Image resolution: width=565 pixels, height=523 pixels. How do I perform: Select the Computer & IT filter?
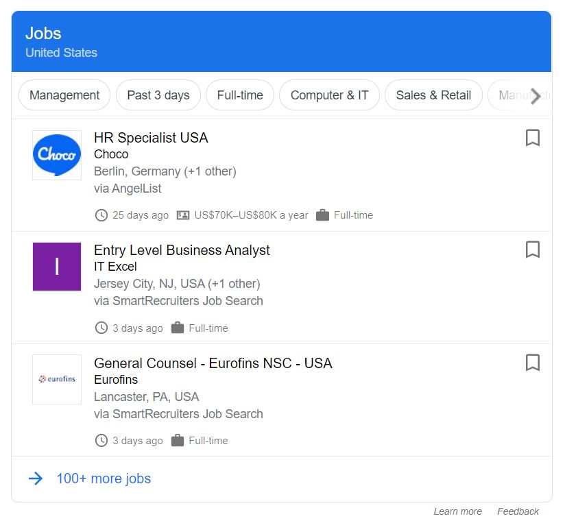(x=329, y=95)
